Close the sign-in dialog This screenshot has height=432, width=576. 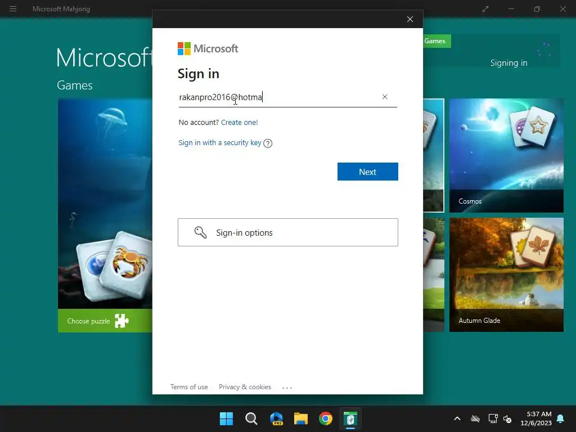pos(410,19)
